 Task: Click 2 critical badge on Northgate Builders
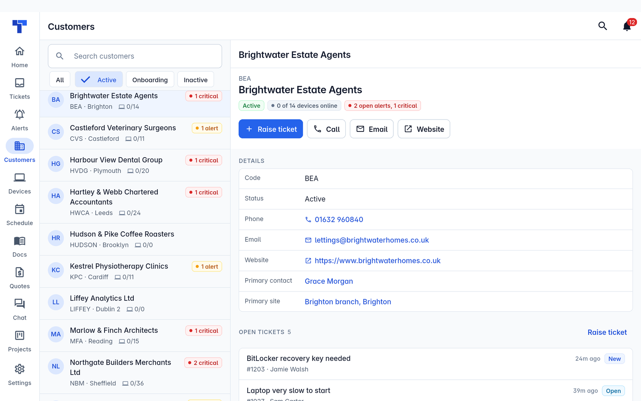[x=203, y=363]
